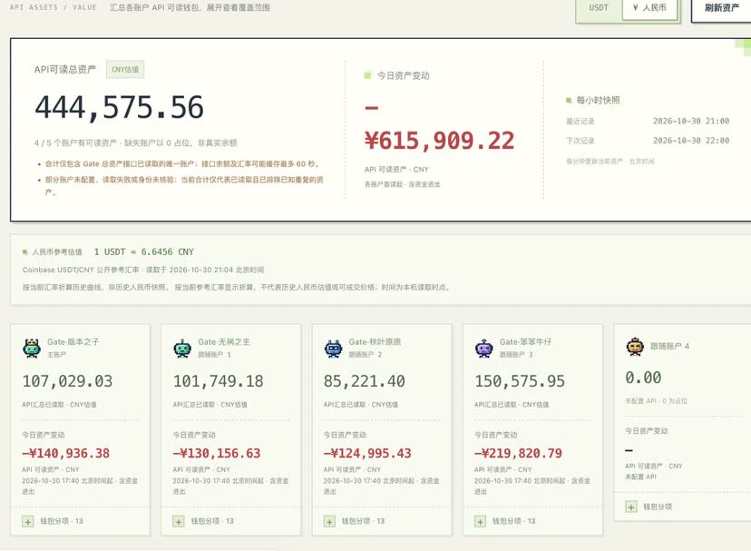The height and width of the screenshot is (551, 751).
Task: Click the balance 107,029.03
Action: point(67,381)
